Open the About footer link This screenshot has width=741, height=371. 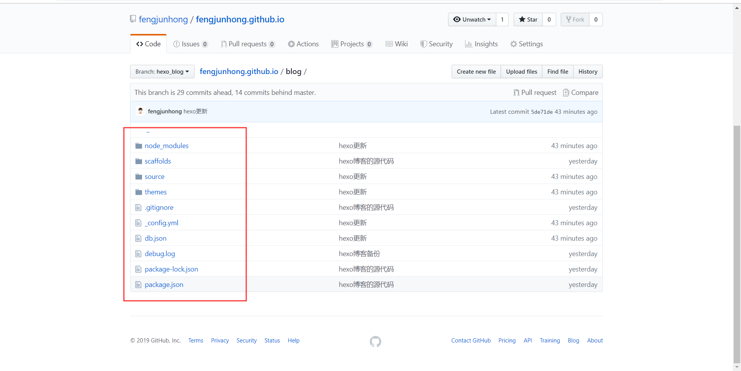pyautogui.click(x=595, y=341)
